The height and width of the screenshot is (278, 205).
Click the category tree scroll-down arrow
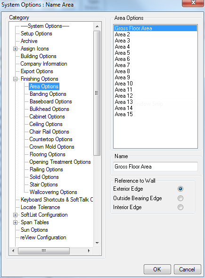click(x=97, y=243)
